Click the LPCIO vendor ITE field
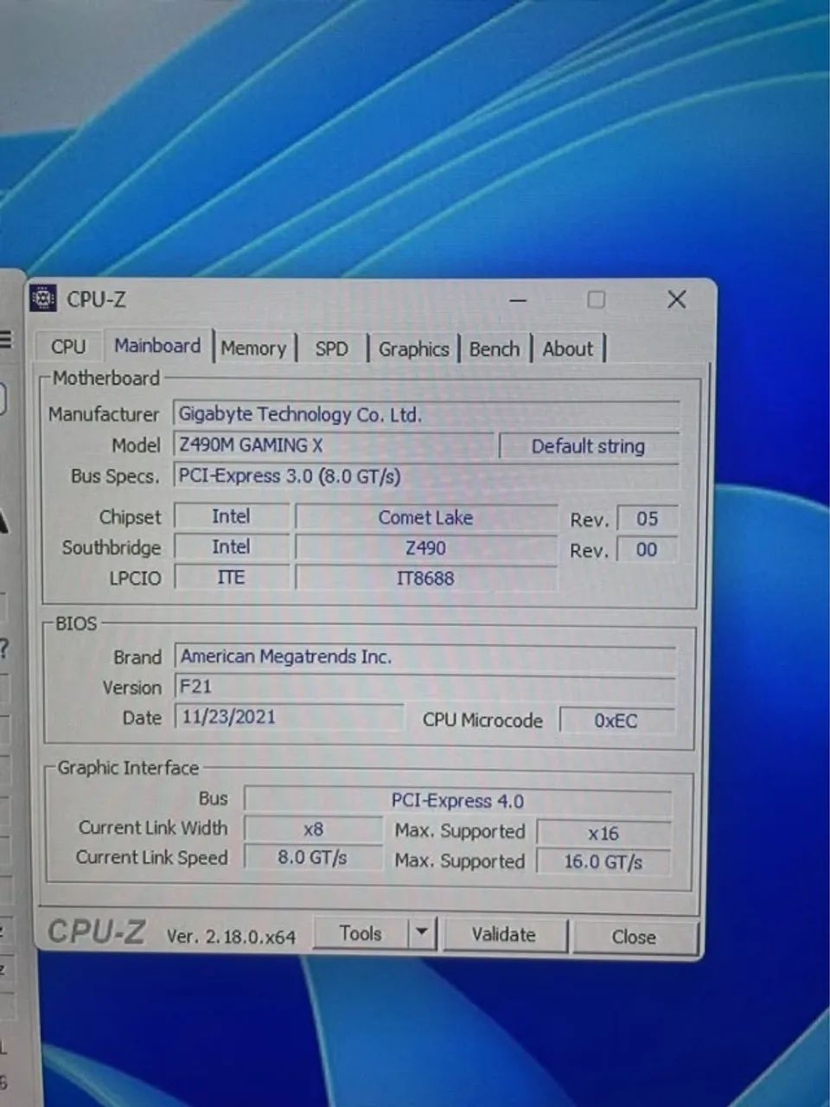 [232, 577]
